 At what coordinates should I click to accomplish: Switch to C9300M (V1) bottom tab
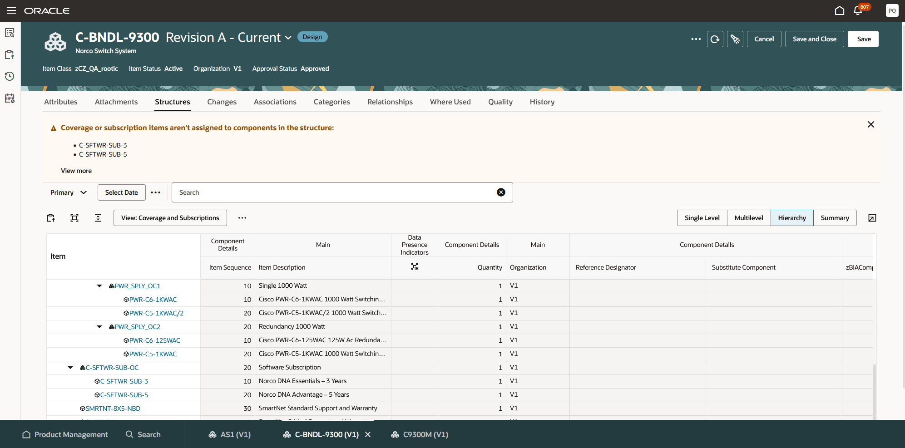click(420, 434)
